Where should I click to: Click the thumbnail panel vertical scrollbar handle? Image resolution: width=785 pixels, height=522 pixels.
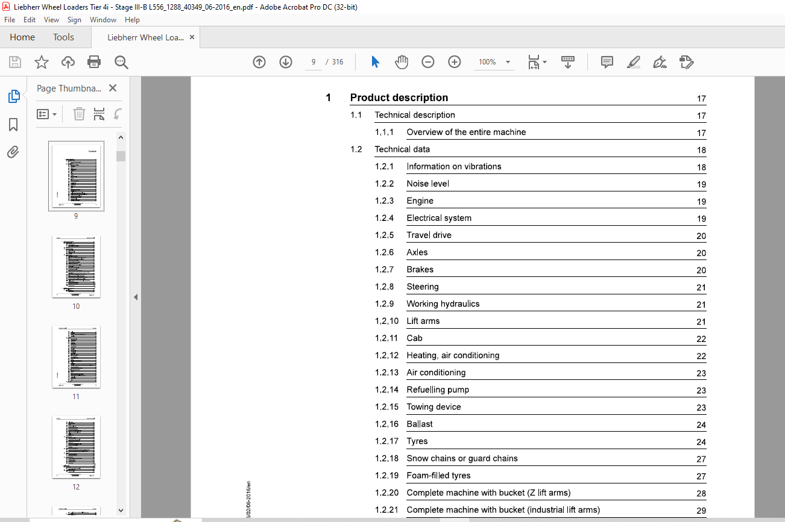coord(121,156)
